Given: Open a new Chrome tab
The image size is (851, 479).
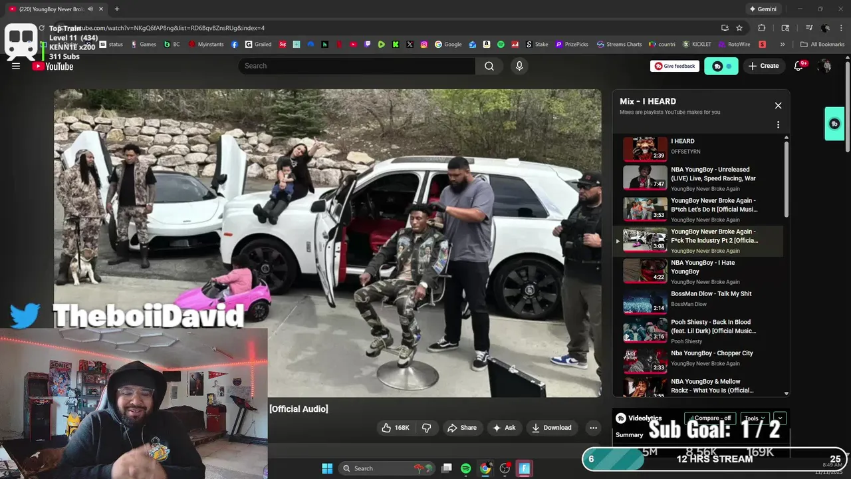Looking at the screenshot, I should point(117,9).
